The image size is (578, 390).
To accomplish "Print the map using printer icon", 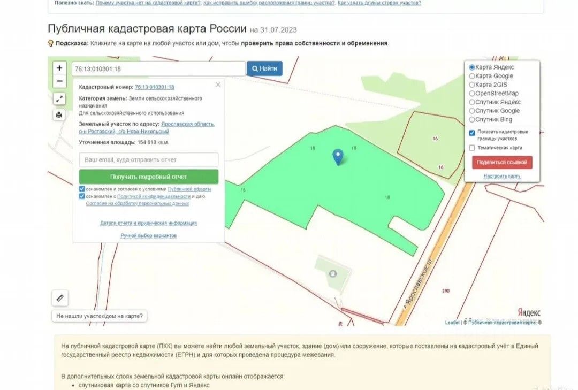I will coord(59,115).
